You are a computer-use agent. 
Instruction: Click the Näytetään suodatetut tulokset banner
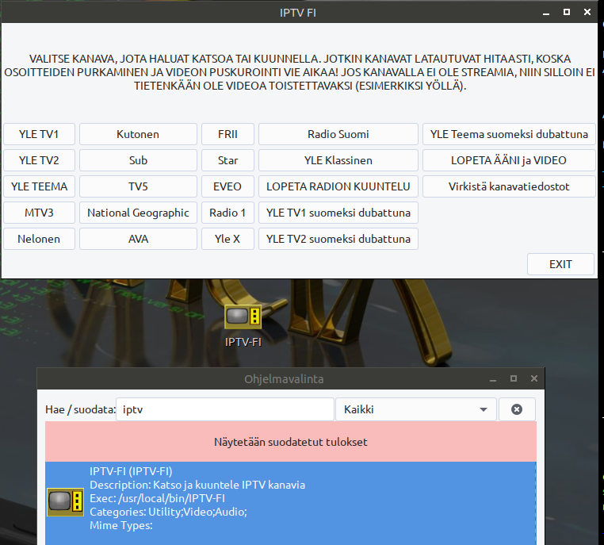click(291, 442)
